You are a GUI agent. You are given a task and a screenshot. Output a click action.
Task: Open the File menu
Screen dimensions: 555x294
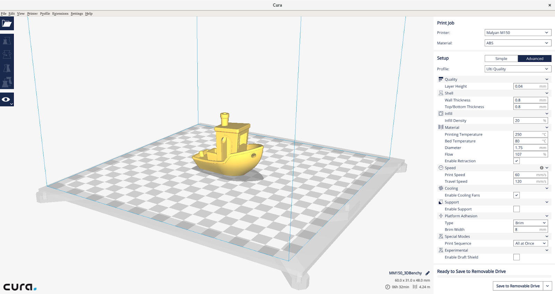click(3, 13)
